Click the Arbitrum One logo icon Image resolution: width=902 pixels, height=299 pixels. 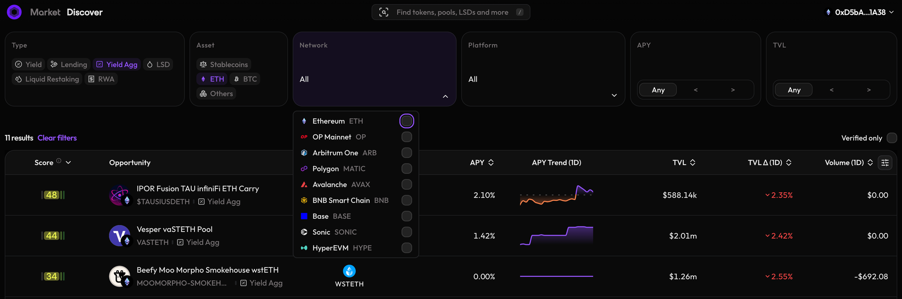point(304,153)
